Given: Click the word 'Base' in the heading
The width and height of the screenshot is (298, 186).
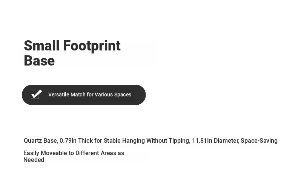Looking at the screenshot, I should pos(39,61).
